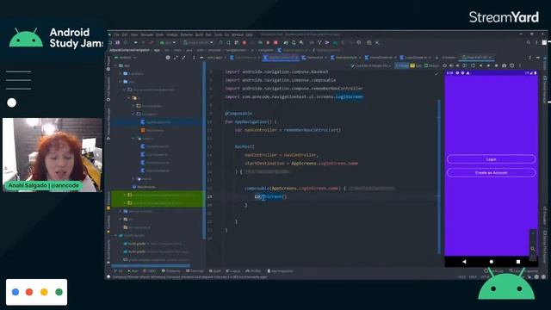The image size is (551, 310).
Task: Click the emulator toolbar Back icon
Action: (480, 65)
